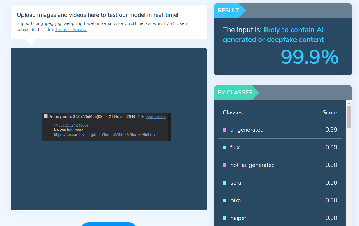359x226 pixels.
Task: Click the ai_generated class row
Action: click(280, 130)
